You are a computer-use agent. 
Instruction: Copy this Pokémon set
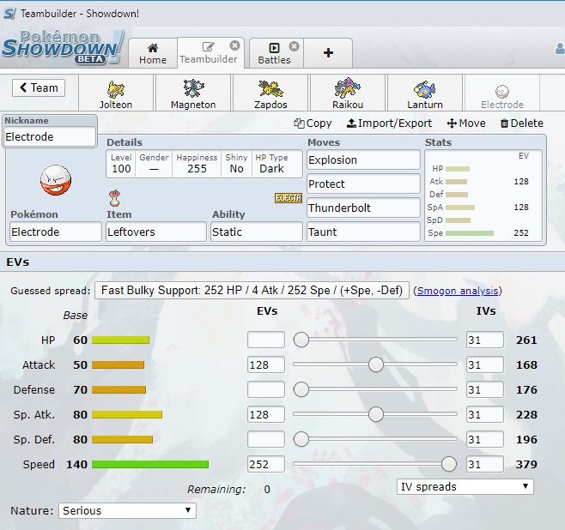point(313,123)
